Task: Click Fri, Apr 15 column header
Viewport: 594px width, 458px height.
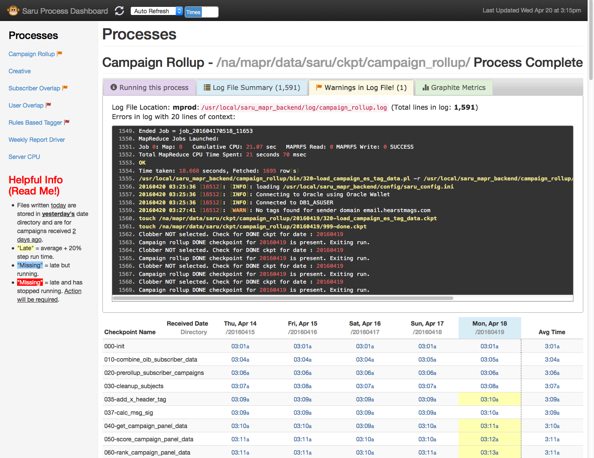Action: pos(303,328)
